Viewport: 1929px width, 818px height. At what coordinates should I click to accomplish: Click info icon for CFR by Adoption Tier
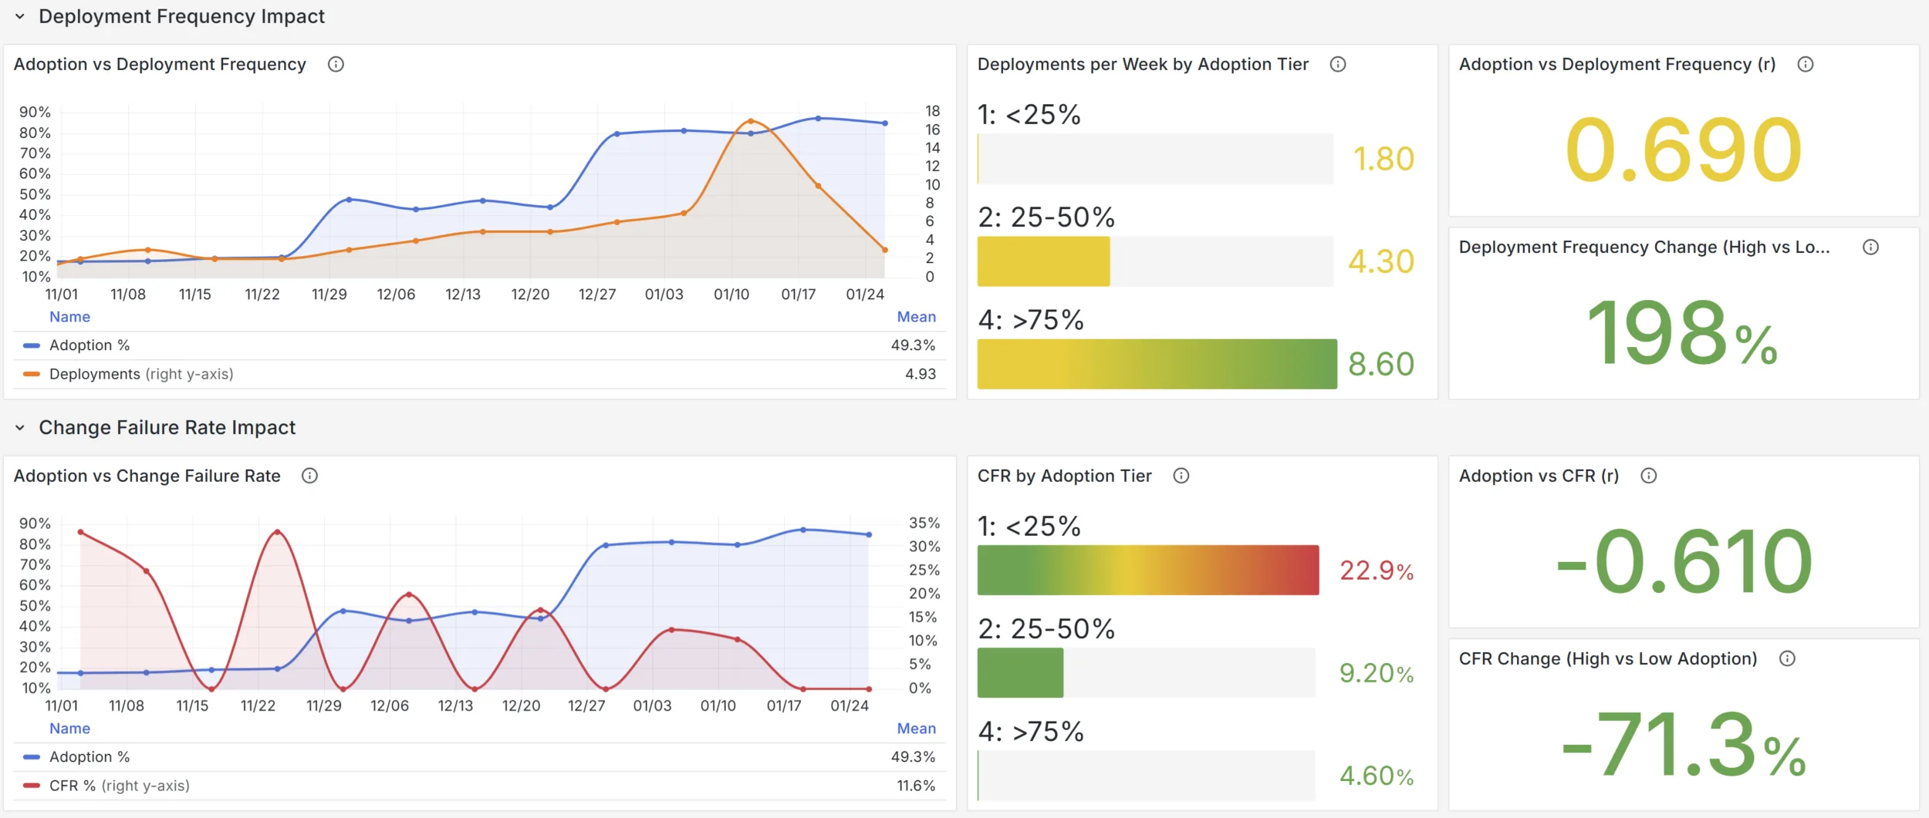(1181, 476)
